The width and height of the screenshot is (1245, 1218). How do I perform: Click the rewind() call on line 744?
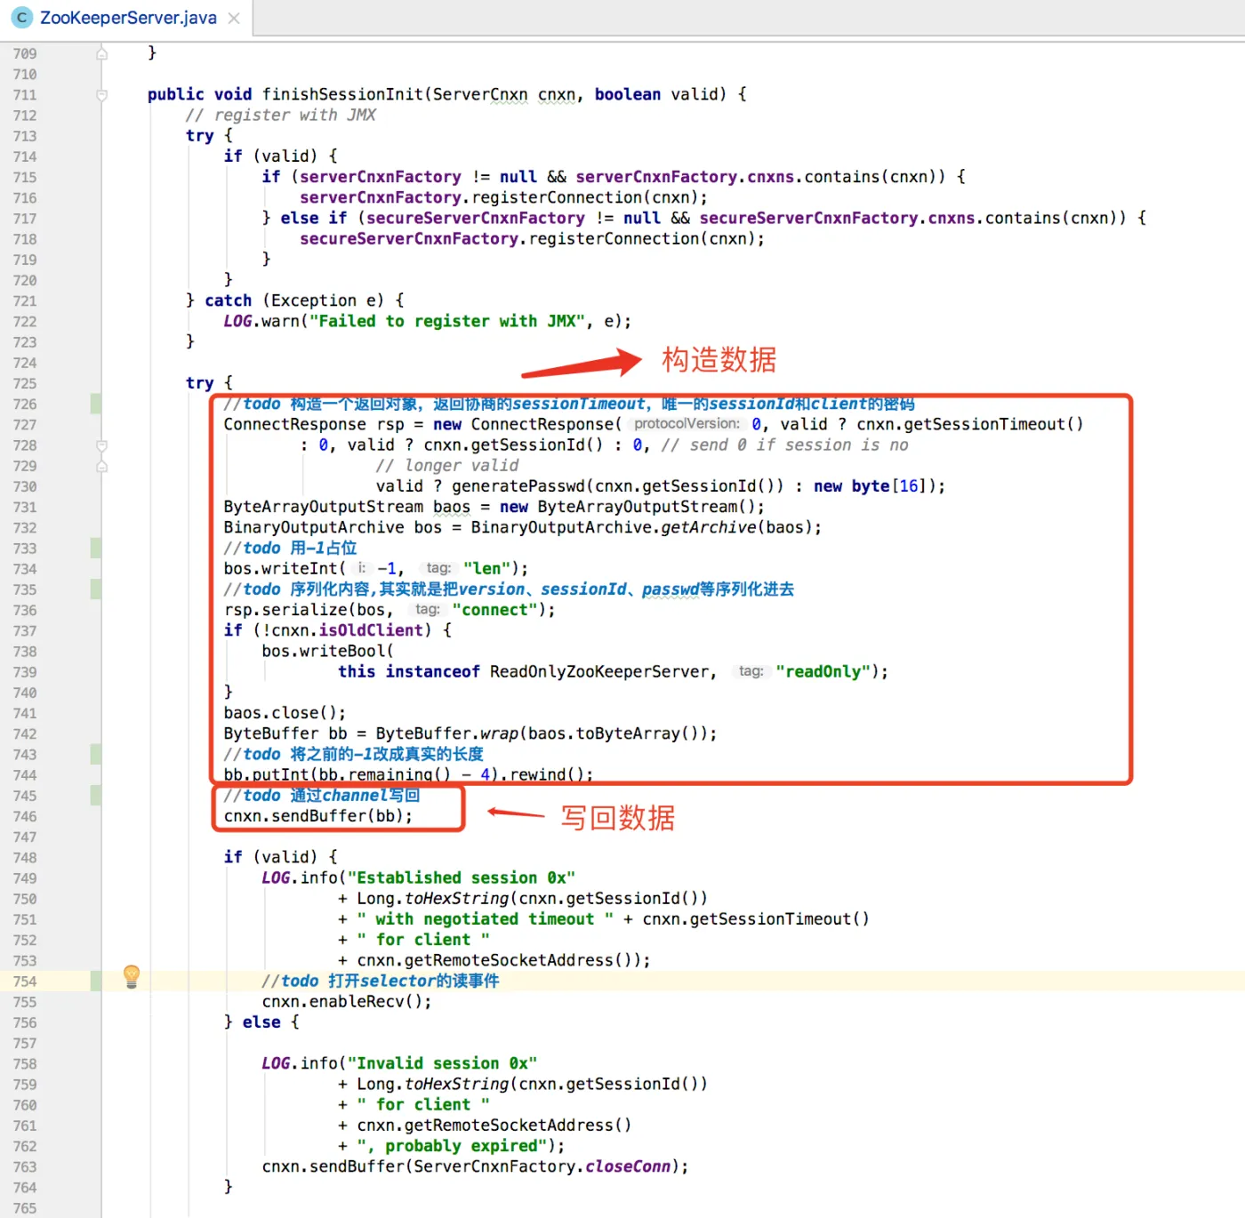tap(547, 774)
